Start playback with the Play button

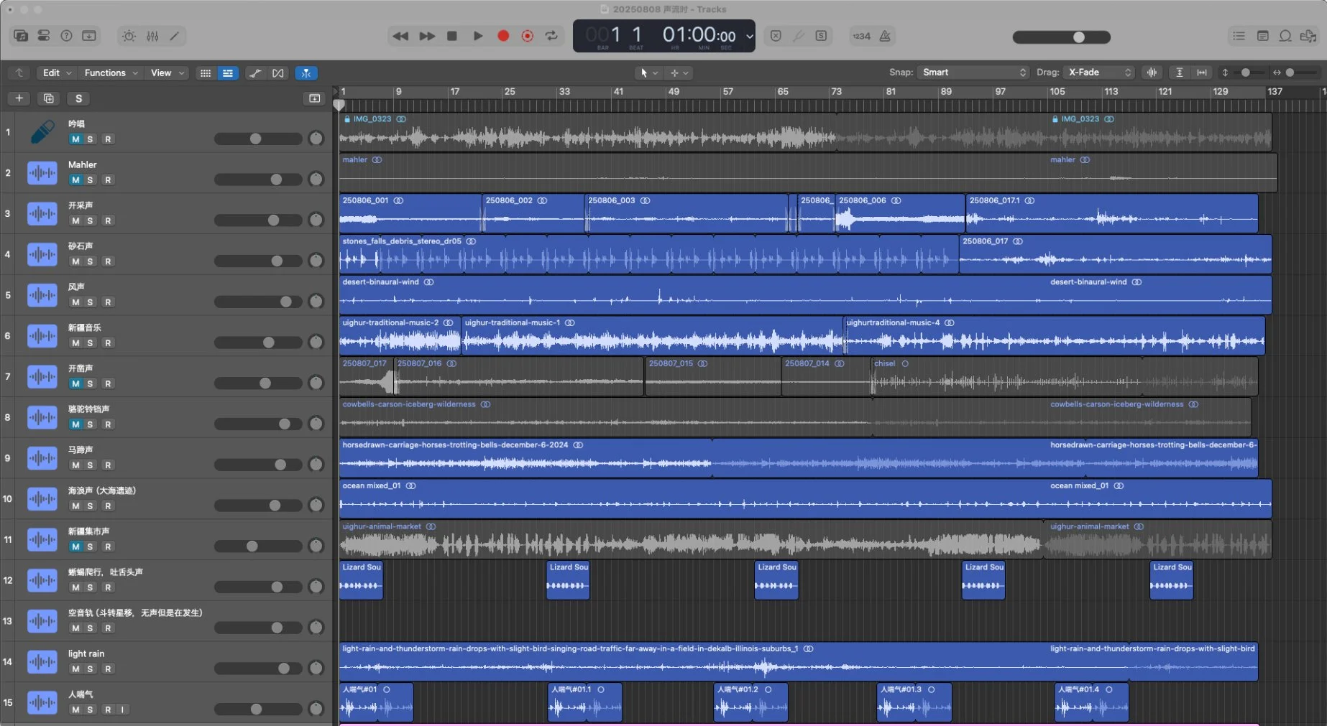click(x=478, y=36)
